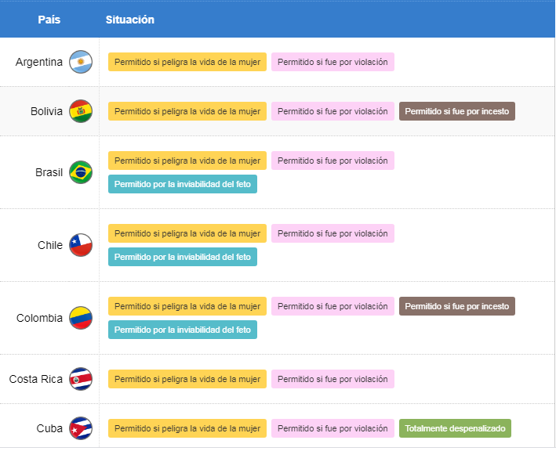
Task: Click the Brasil flag icon
Action: pyautogui.click(x=81, y=172)
